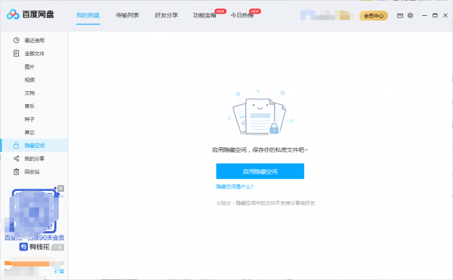Maximize the Baidu Netdisk window
Viewport: 453px width, 280px height.
point(435,15)
